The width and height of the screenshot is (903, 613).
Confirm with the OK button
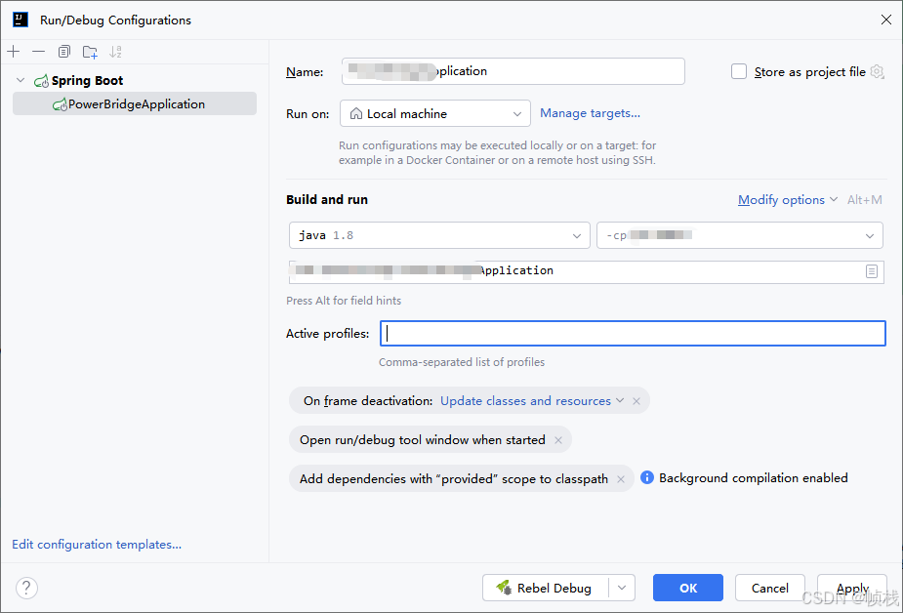click(x=687, y=588)
